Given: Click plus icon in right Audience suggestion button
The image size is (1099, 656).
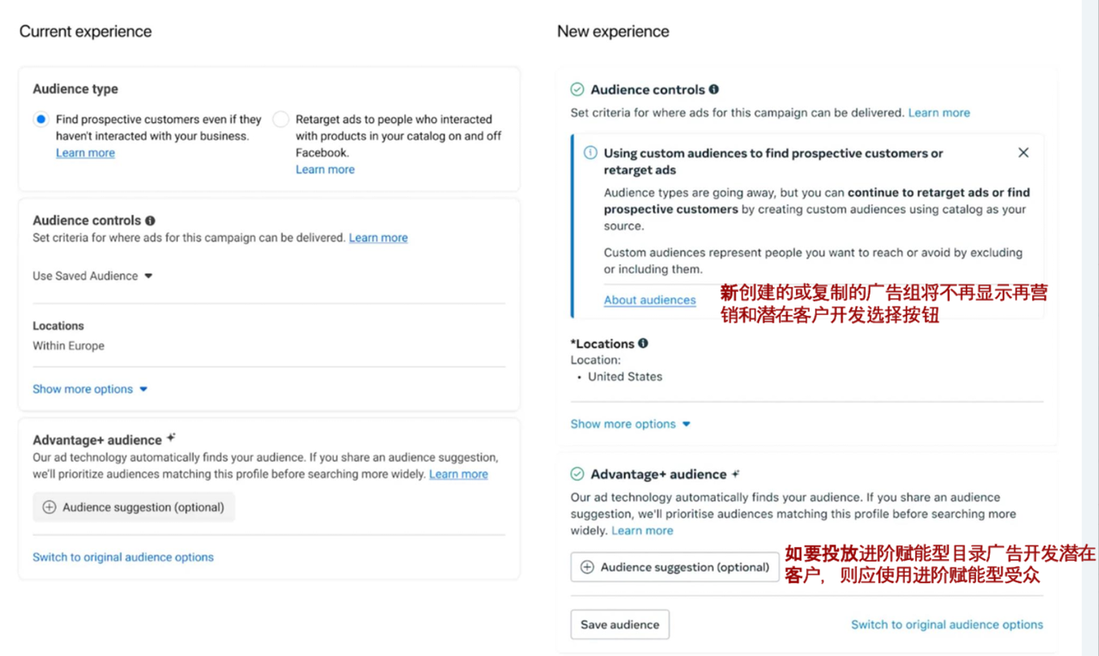Looking at the screenshot, I should pos(587,568).
